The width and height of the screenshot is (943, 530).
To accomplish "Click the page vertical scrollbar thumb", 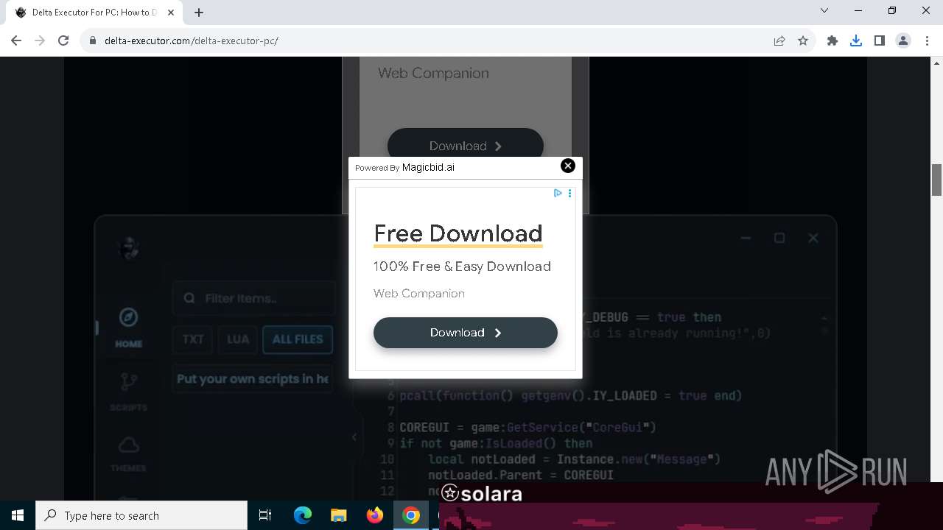I will coord(937,180).
